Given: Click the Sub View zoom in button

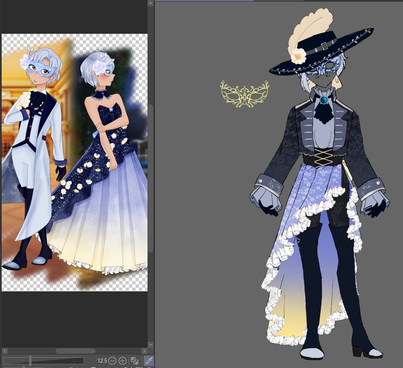Looking at the screenshot, I should (x=123, y=361).
